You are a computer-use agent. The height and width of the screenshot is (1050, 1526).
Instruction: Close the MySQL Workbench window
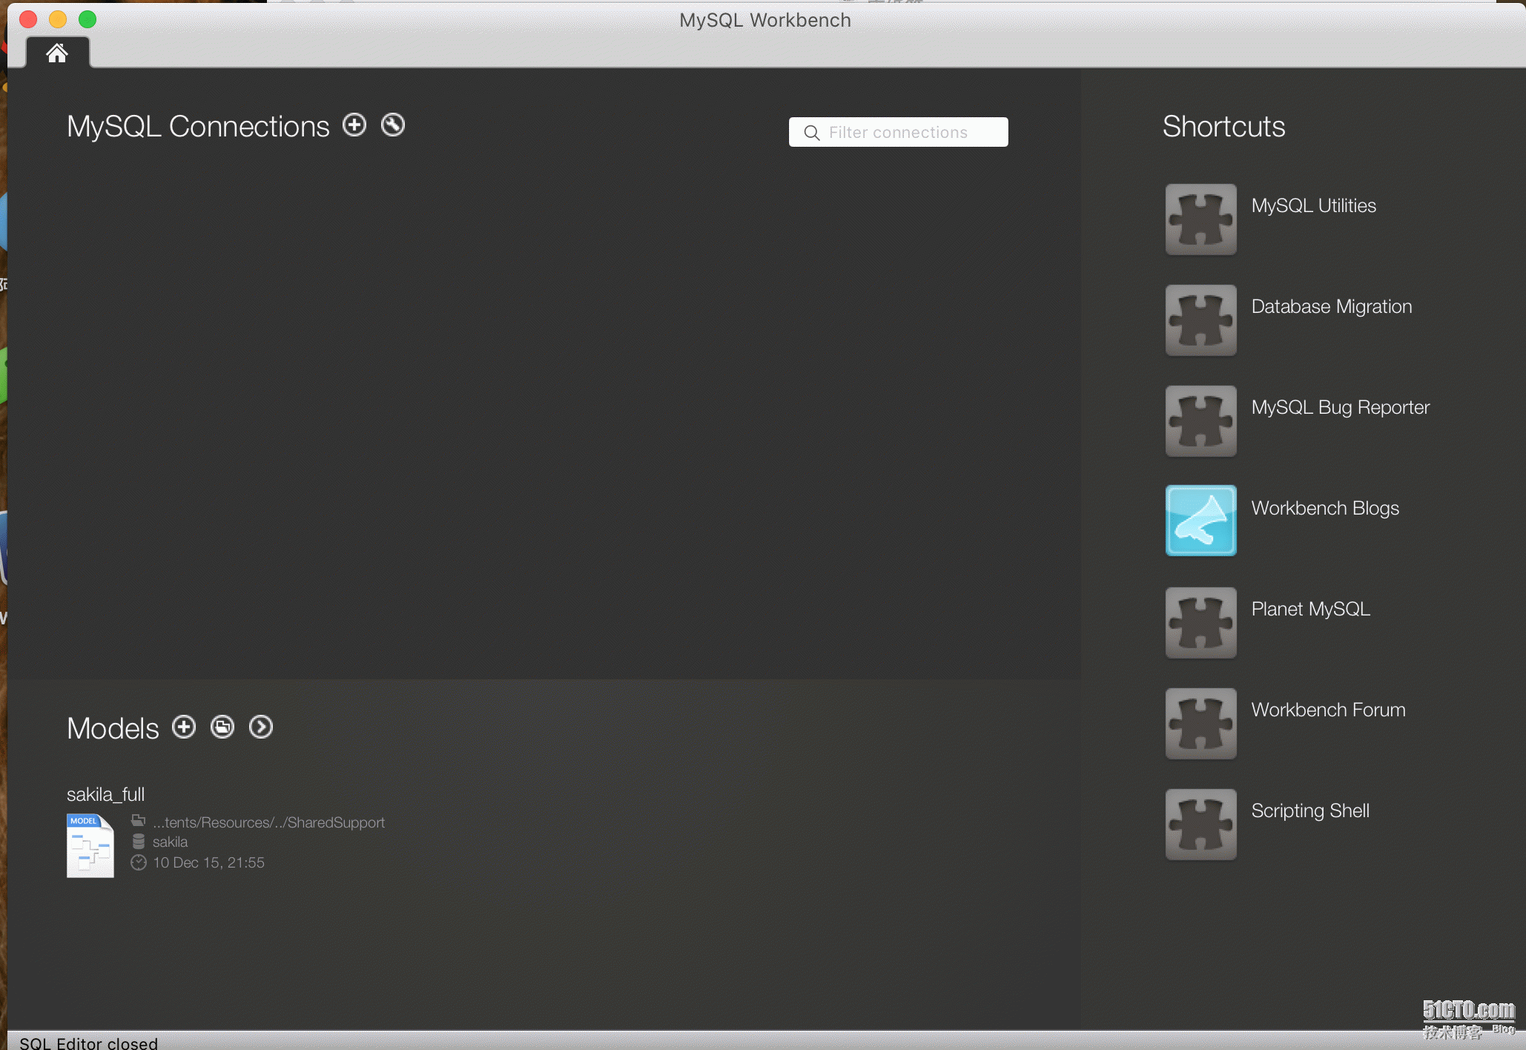28,19
